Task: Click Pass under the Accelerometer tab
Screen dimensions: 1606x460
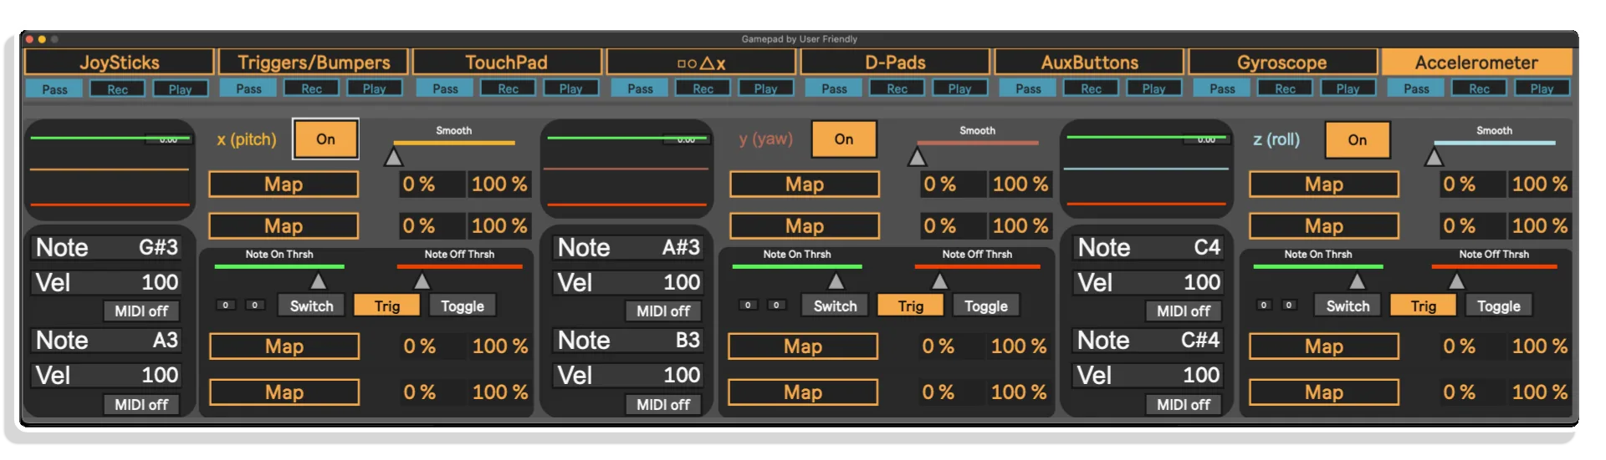Action: (1416, 88)
